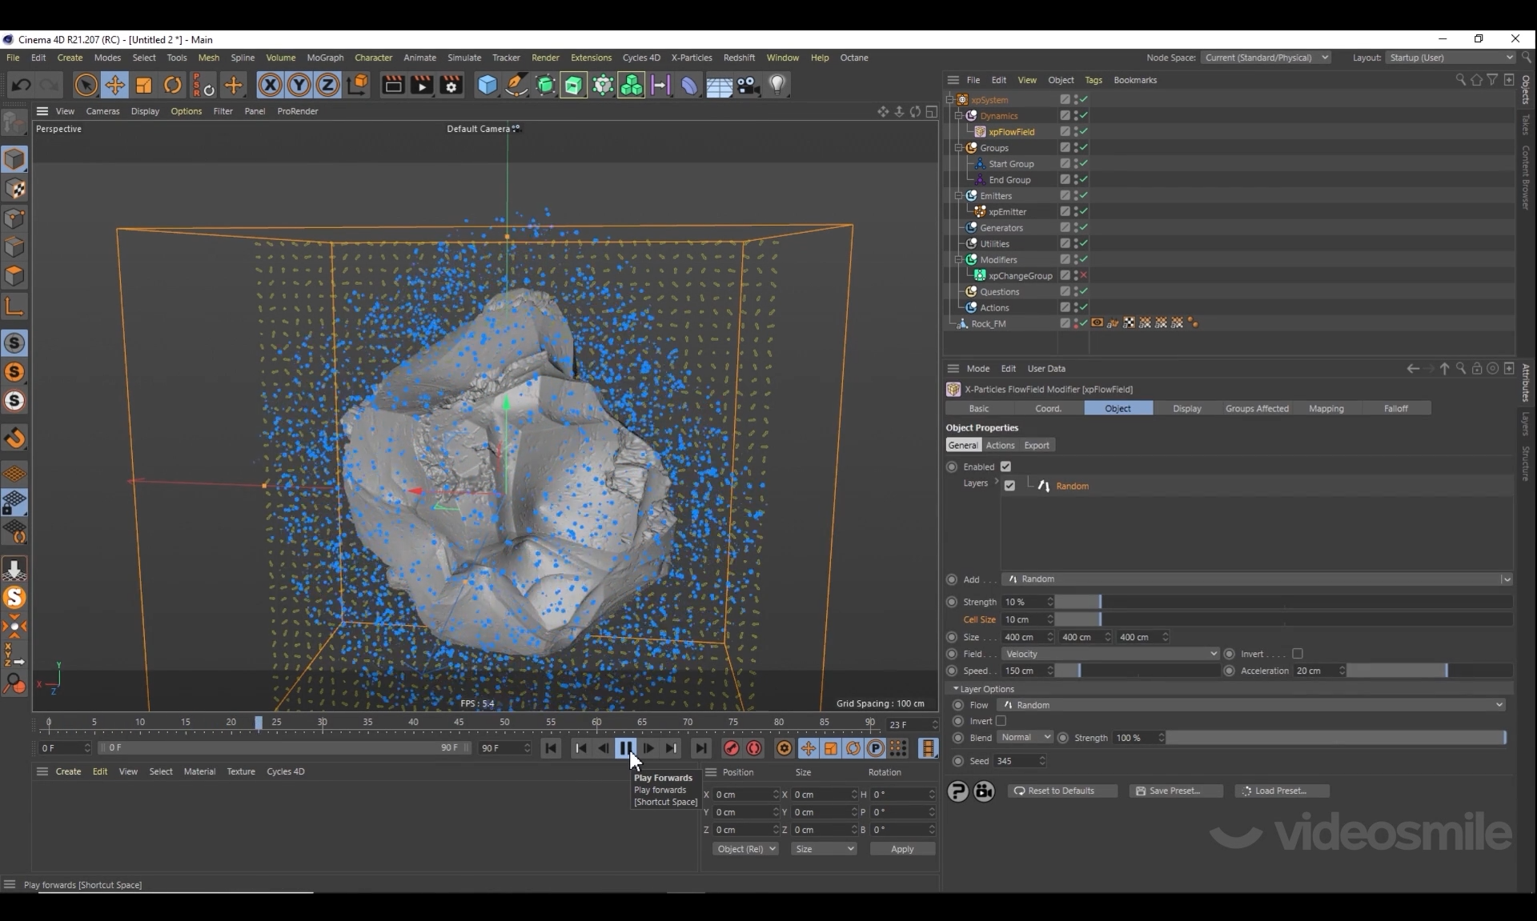The height and width of the screenshot is (921, 1537).
Task: Collapse the Layer Options section
Action: pyautogui.click(x=956, y=689)
